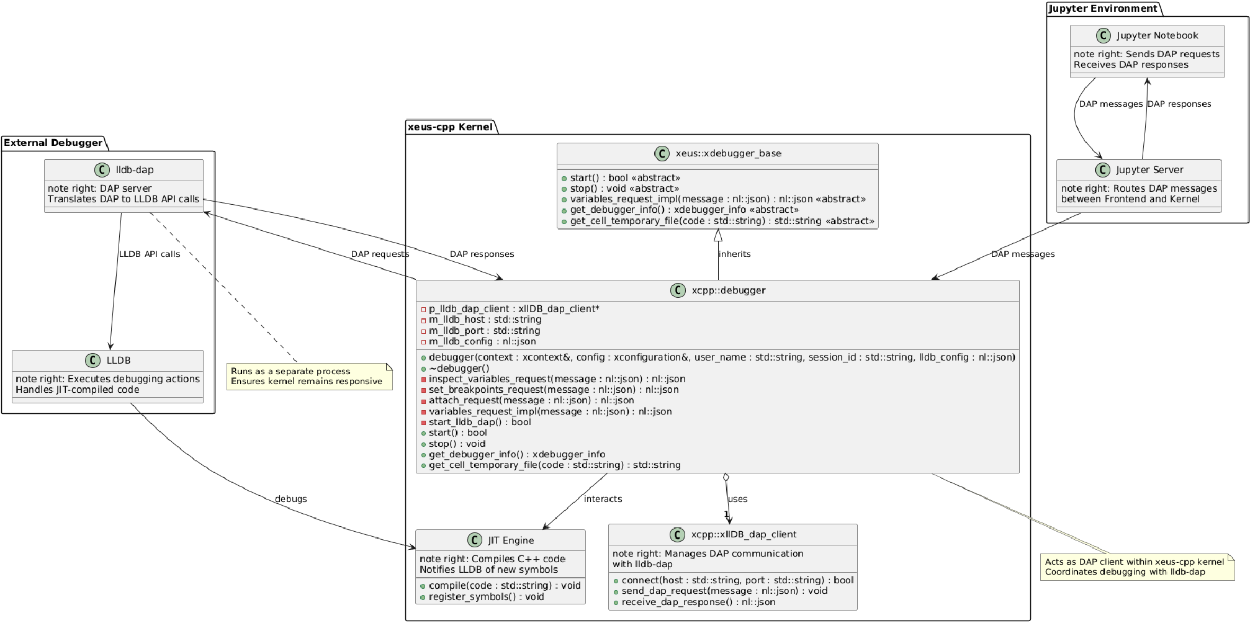This screenshot has height=623, width=1250.
Task: Click the public marker beside compile(code : std::string)
Action: coord(423,586)
